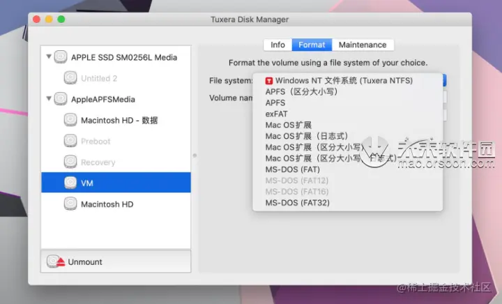Select the APPLE SSD SM0256L Media label
The height and width of the screenshot is (304, 502).
[x=124, y=57]
